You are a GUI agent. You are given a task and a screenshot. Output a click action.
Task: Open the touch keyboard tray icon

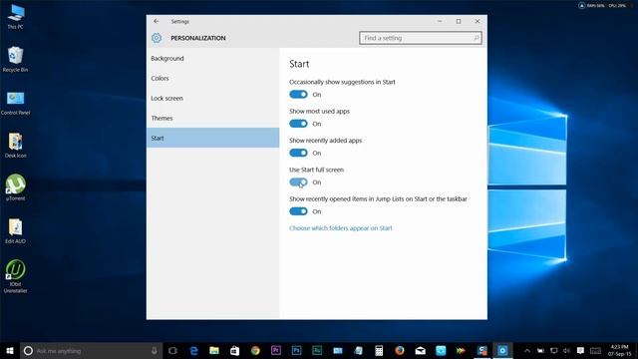(596, 351)
